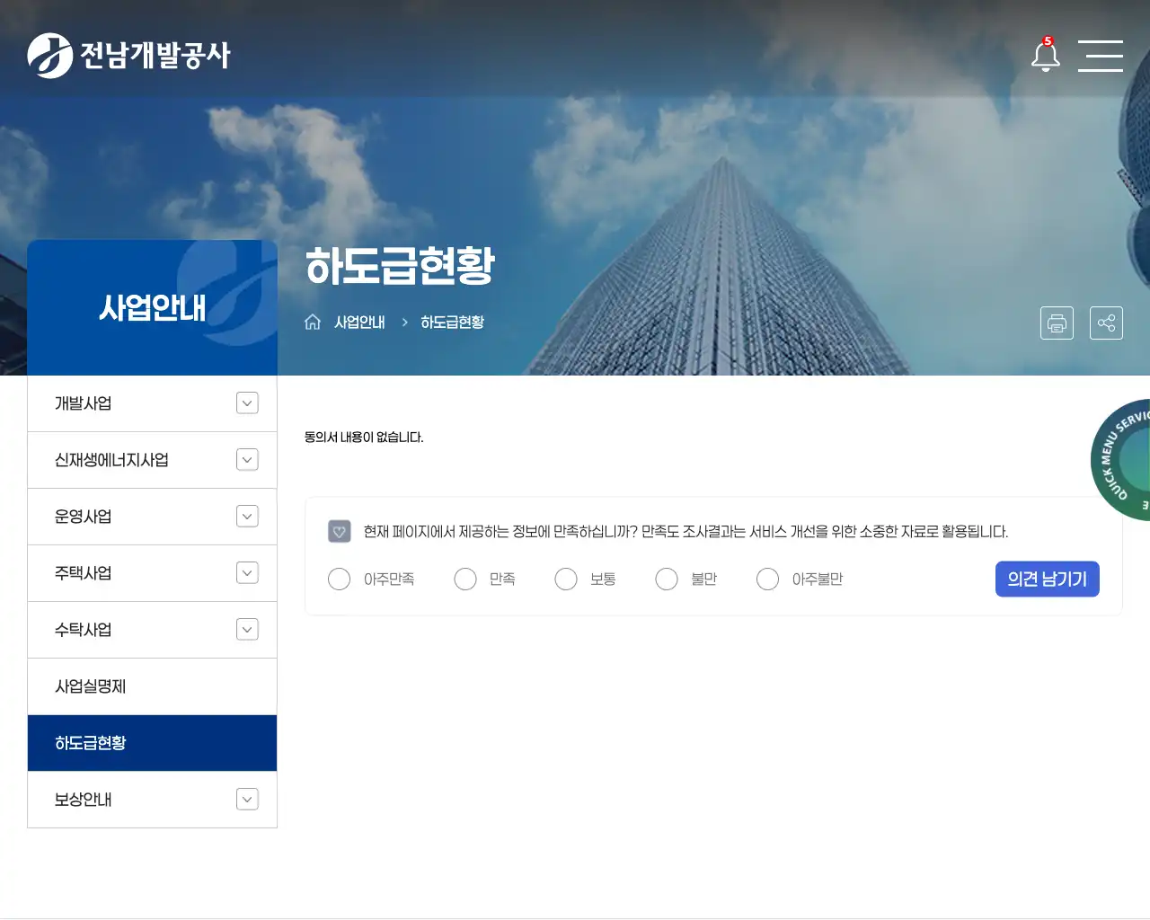
Task: Go to 사업안내 breadcrumb link
Action: pos(359,323)
